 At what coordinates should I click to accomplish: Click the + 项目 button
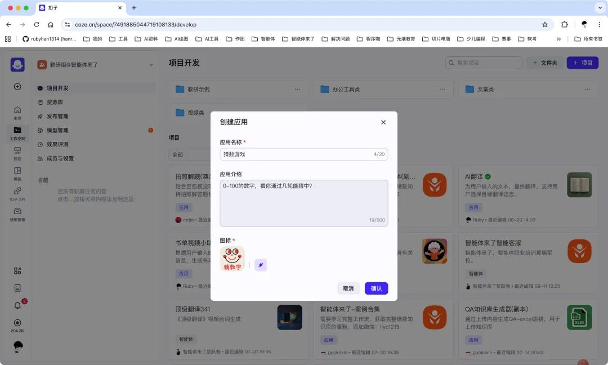(x=583, y=63)
